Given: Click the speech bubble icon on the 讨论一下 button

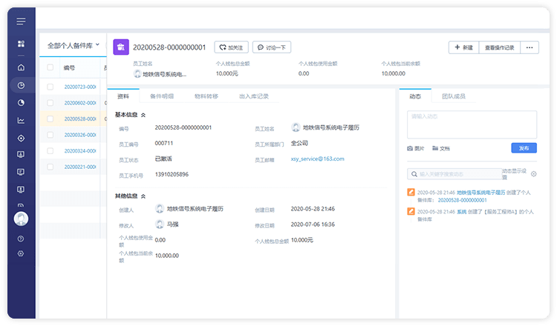Looking at the screenshot, I should pyautogui.click(x=261, y=47).
